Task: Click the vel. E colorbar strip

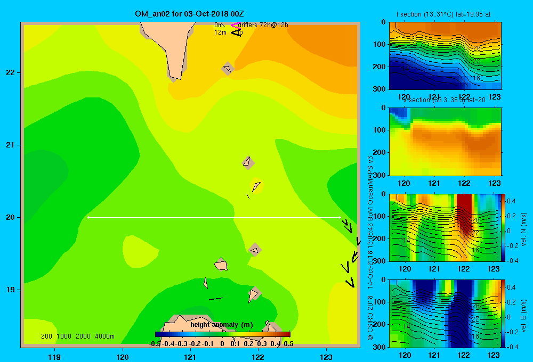Action: point(503,313)
